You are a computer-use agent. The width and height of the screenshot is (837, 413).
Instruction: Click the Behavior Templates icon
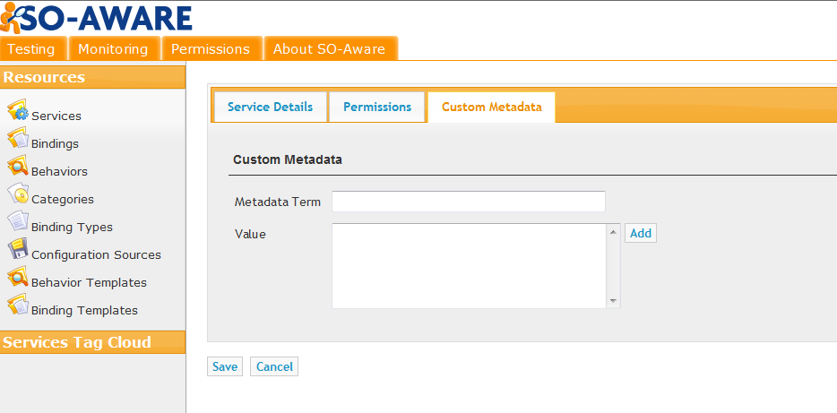pyautogui.click(x=18, y=277)
